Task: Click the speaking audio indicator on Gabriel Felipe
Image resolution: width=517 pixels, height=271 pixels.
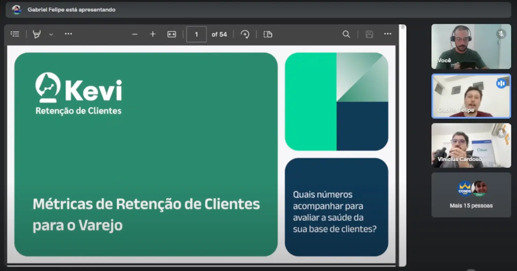Action: click(x=501, y=83)
